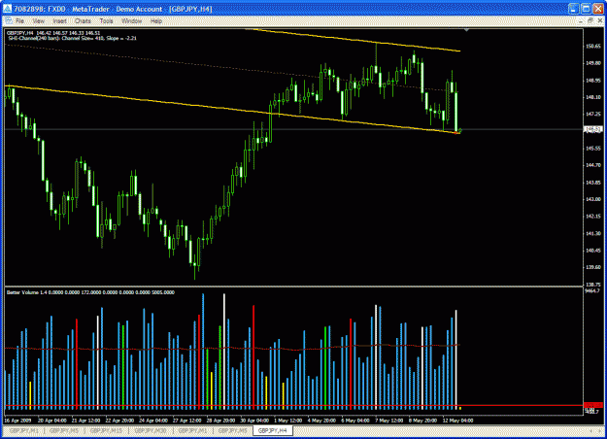This screenshot has width=607, height=439.
Task: Open the Tools menu
Action: [106, 21]
